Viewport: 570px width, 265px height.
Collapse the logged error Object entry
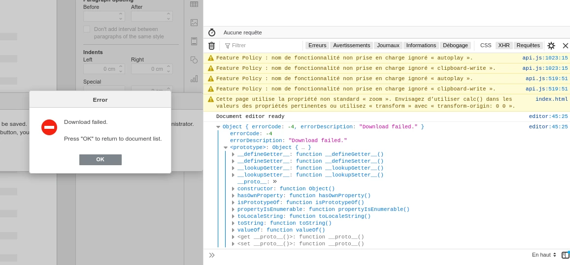[x=218, y=127]
